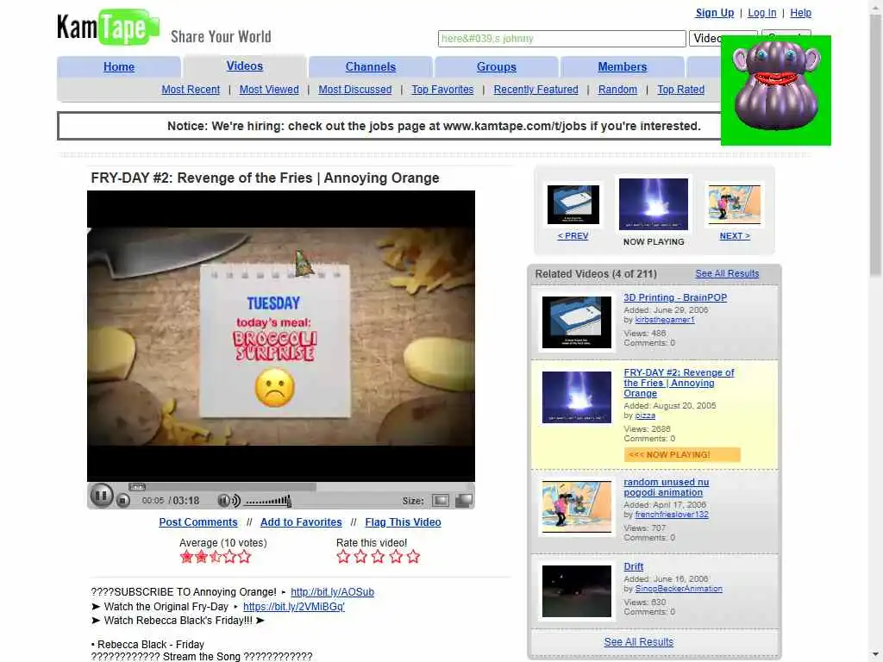Open Most Viewed videos
Image resolution: width=883 pixels, height=662 pixels.
(x=269, y=90)
